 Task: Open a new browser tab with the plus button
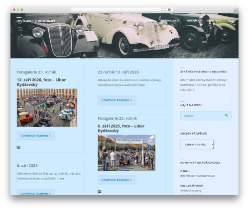click(236, 11)
